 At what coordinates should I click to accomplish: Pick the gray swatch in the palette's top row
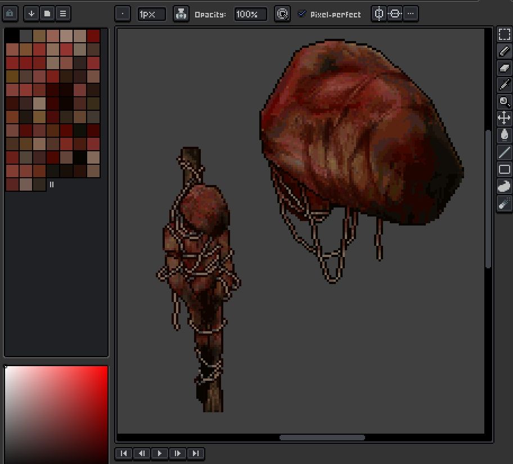point(26,36)
